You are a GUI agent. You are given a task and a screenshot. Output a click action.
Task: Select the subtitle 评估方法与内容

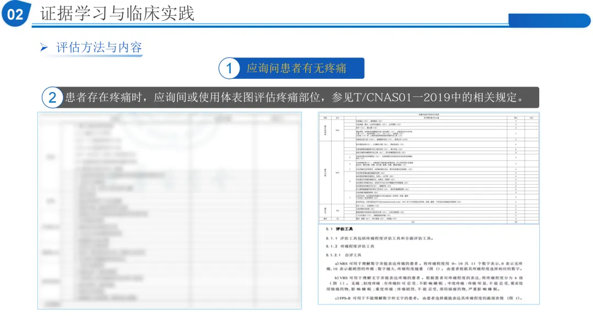99,48
